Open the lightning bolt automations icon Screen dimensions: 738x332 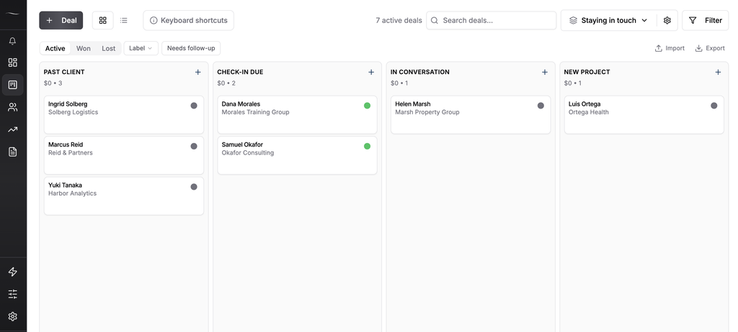pos(13,272)
